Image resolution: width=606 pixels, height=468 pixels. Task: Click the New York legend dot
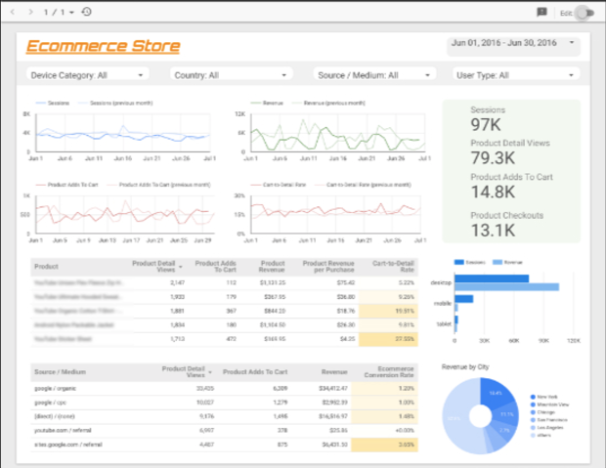pos(528,397)
